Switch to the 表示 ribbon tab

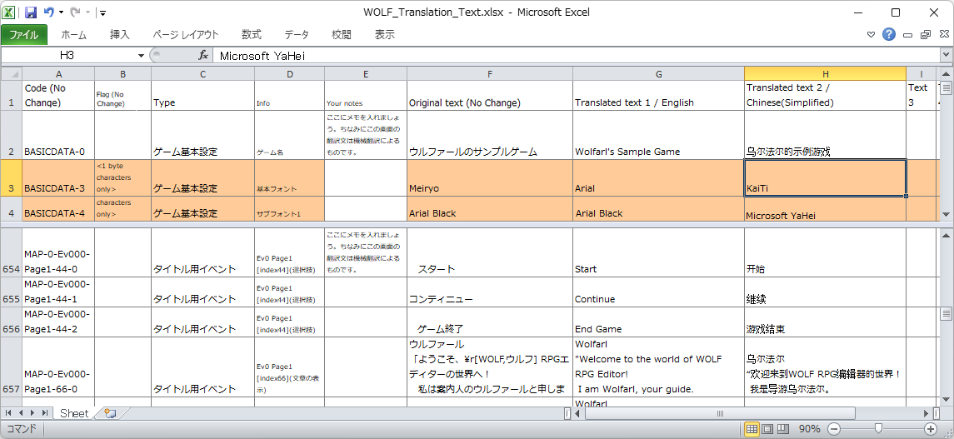click(385, 35)
